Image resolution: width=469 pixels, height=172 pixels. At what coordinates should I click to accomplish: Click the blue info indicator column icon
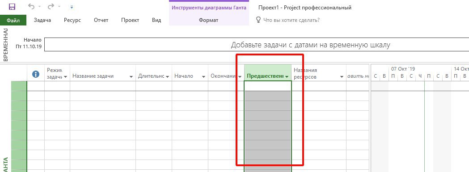click(36, 74)
